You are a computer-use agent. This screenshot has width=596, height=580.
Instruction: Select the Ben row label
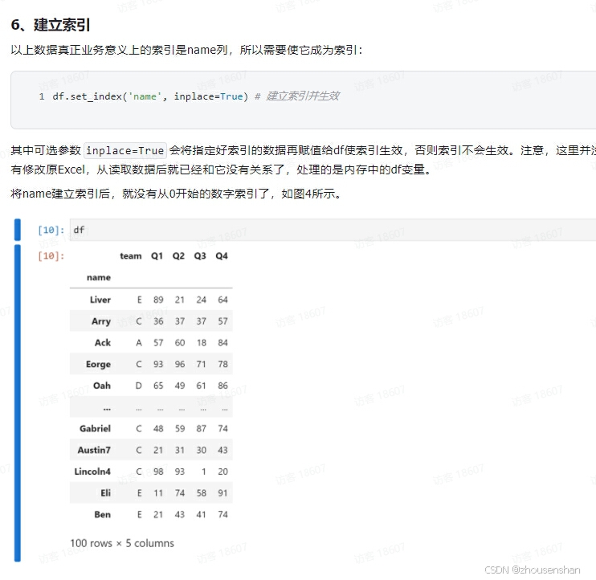click(103, 515)
